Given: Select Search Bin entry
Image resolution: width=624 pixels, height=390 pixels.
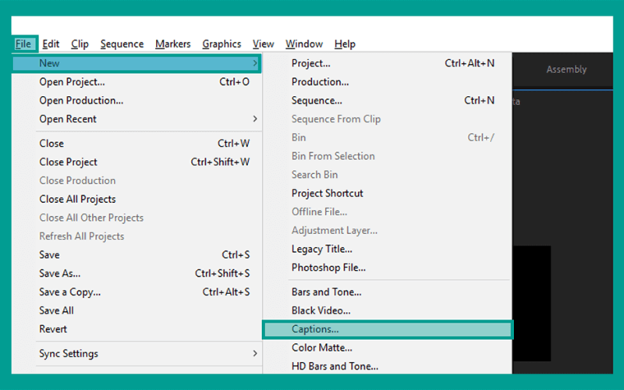Looking at the screenshot, I should pos(387,175).
